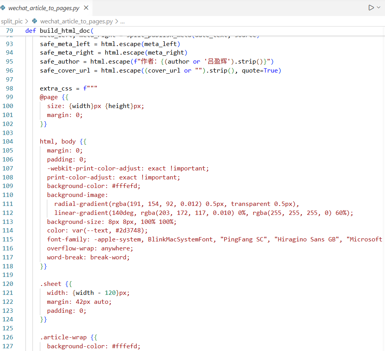The width and height of the screenshot is (385, 351).
Task: Click the @page rule text
Action: click(x=49, y=97)
